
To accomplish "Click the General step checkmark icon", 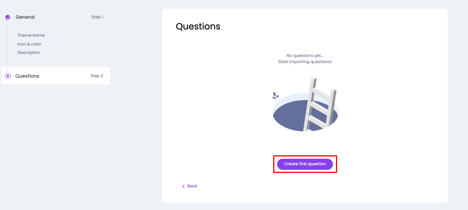I will click(8, 17).
